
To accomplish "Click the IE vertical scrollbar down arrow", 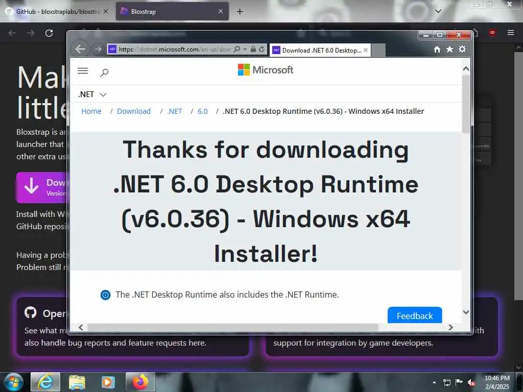I will coord(466,312).
